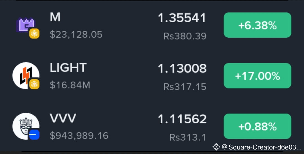Click the Rs380.39 converted price
Viewport: 304px width, 154px height.
pos(185,36)
